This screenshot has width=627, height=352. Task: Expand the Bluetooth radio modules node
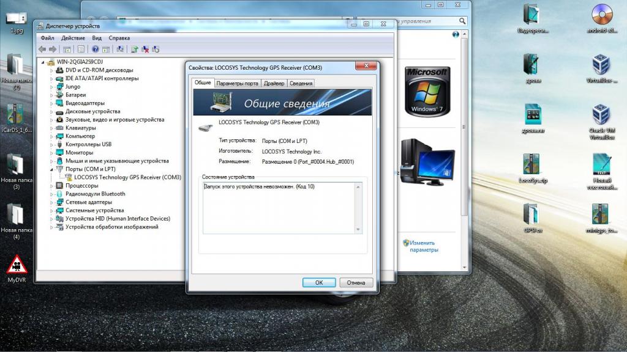pos(52,194)
